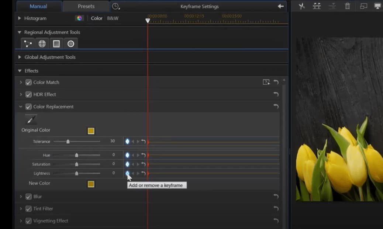This screenshot has height=229, width=383.
Task: Open the New Color swatch
Action: (x=91, y=184)
